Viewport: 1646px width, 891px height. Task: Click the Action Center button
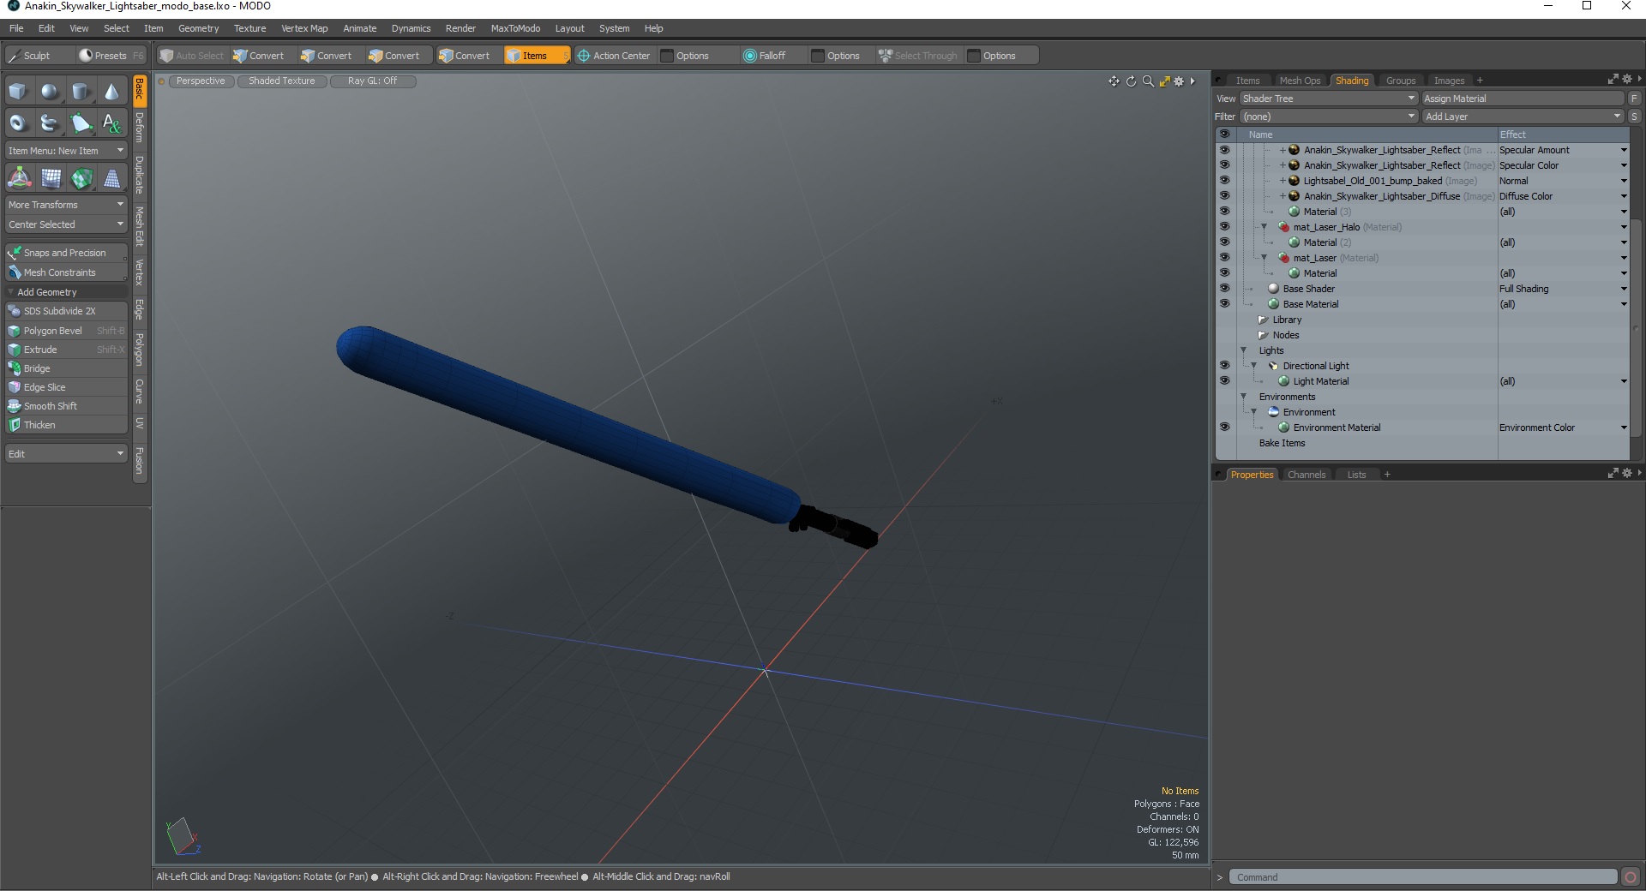[614, 56]
